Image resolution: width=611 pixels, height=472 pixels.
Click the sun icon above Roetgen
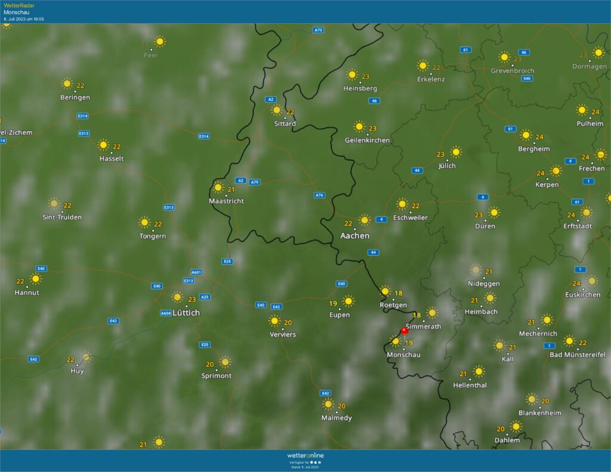click(x=385, y=291)
